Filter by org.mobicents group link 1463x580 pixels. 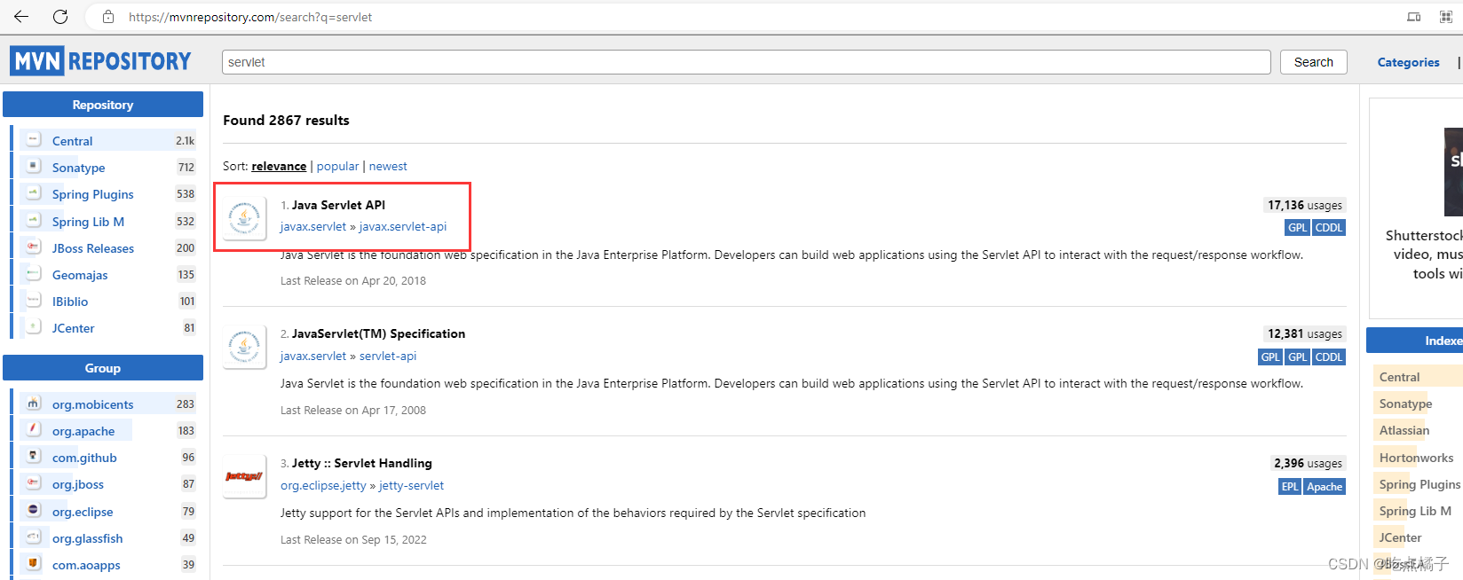coord(92,404)
